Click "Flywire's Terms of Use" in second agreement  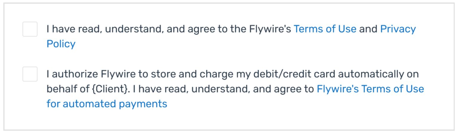(370, 89)
